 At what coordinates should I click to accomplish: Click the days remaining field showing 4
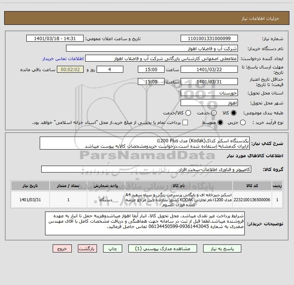point(110,69)
